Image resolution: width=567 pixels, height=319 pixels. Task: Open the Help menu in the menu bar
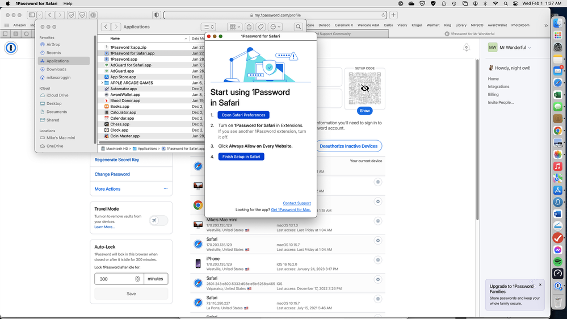(68, 3)
